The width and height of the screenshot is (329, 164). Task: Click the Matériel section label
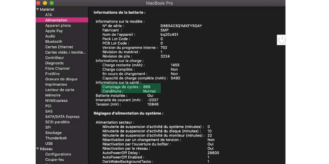47,9
